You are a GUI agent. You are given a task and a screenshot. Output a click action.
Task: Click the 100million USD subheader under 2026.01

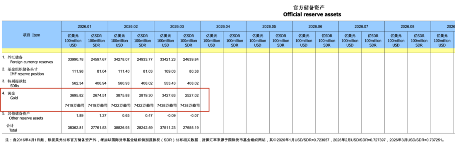pyautogui.click(x=73, y=40)
